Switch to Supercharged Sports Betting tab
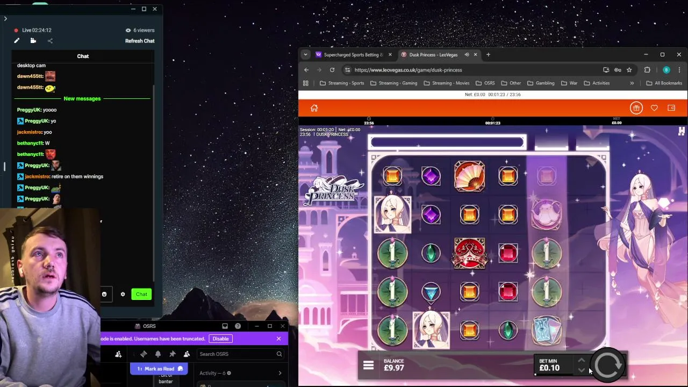This screenshot has height=387, width=688. pos(353,55)
